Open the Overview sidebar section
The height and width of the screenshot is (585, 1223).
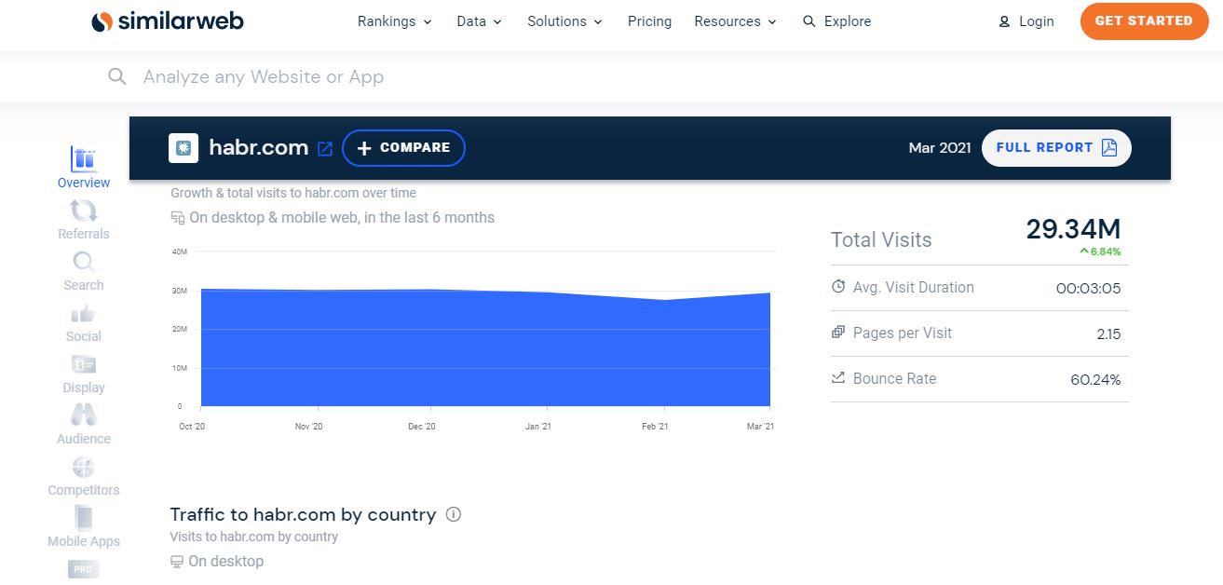tap(84, 169)
